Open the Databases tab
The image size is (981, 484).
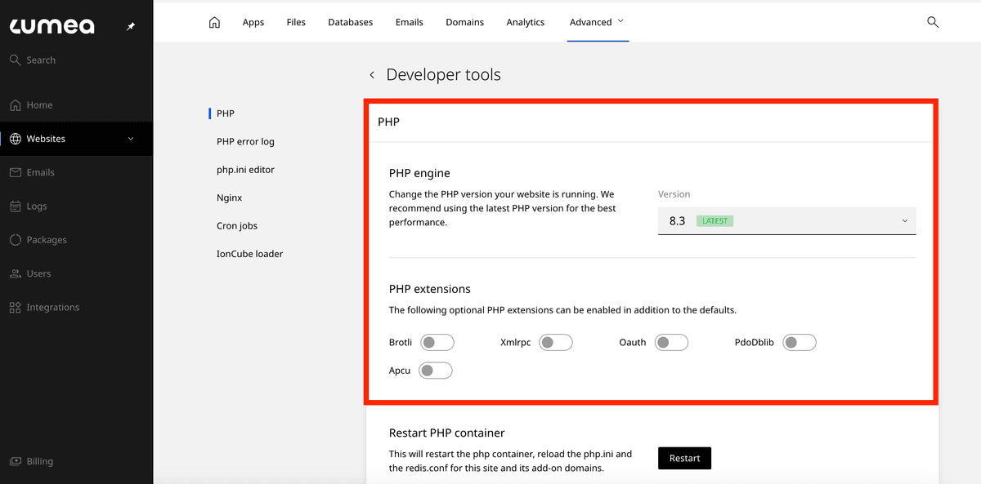pos(351,22)
